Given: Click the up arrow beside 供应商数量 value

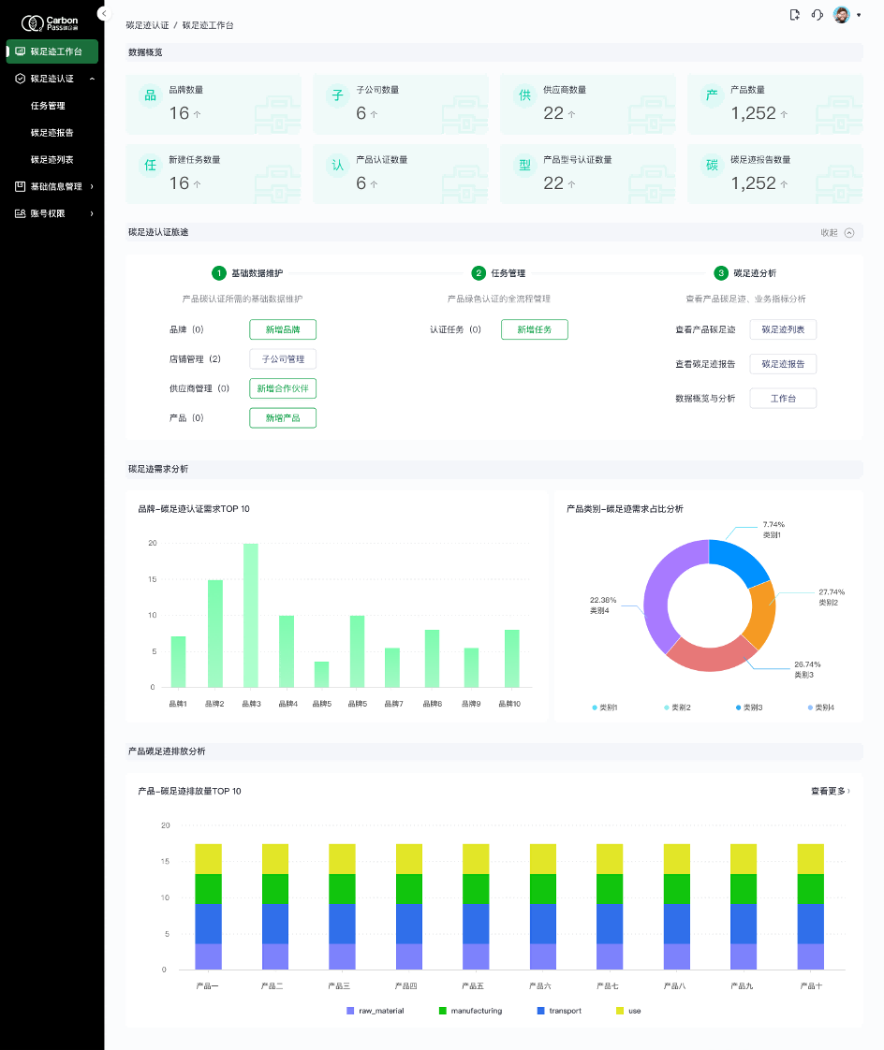Looking at the screenshot, I should 571,114.
